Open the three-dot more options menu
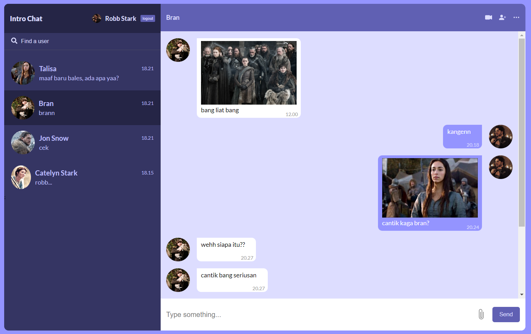The width and height of the screenshot is (531, 334). 516,17
